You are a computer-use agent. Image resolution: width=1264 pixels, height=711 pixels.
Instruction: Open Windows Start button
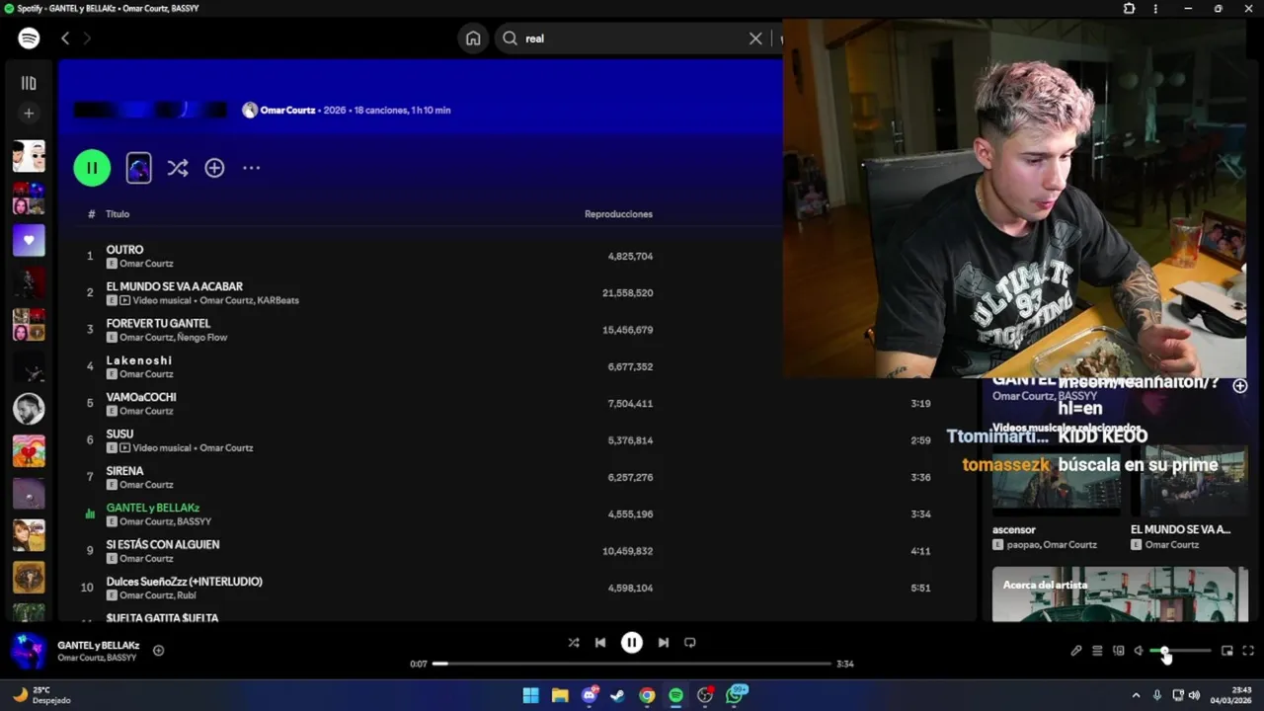530,695
